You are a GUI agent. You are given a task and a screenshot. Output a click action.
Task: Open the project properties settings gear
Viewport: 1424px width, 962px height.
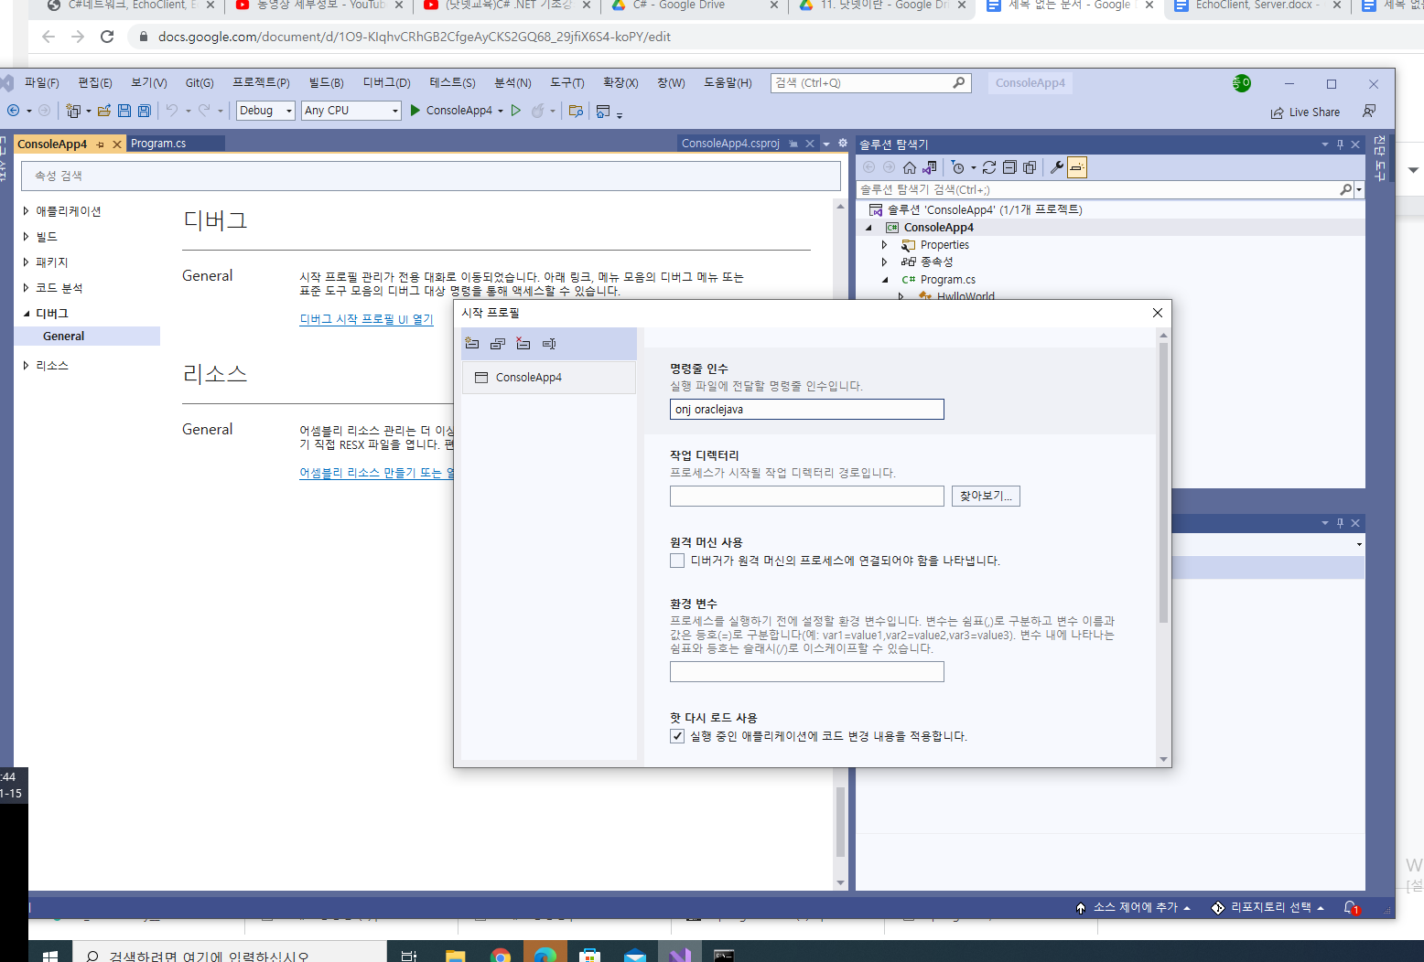(x=843, y=144)
